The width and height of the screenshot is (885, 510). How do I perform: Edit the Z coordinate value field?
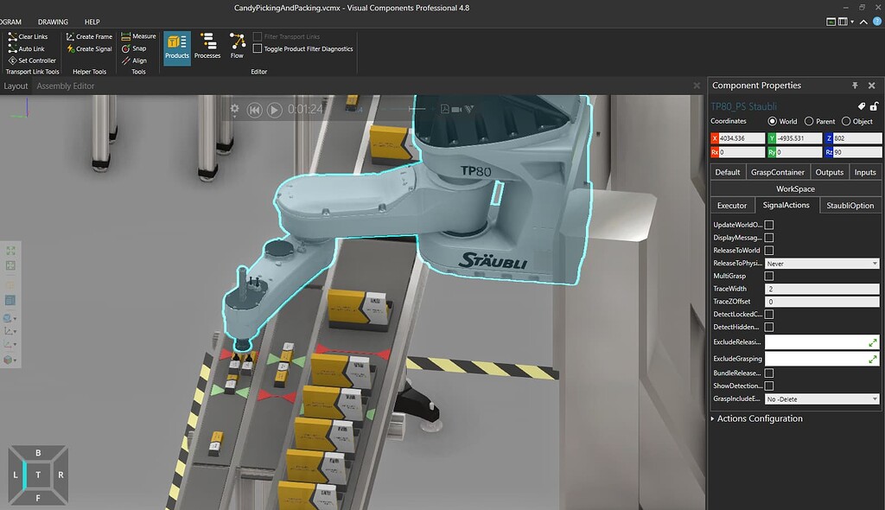[x=856, y=137]
